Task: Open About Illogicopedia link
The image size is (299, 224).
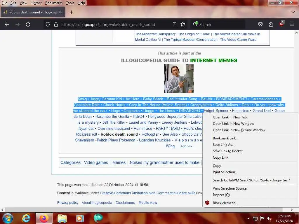Action: [x=97, y=202]
